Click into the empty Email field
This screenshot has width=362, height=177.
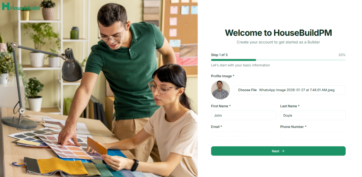[x=244, y=136]
